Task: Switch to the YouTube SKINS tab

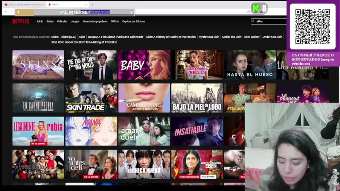Action: [x=24, y=5]
